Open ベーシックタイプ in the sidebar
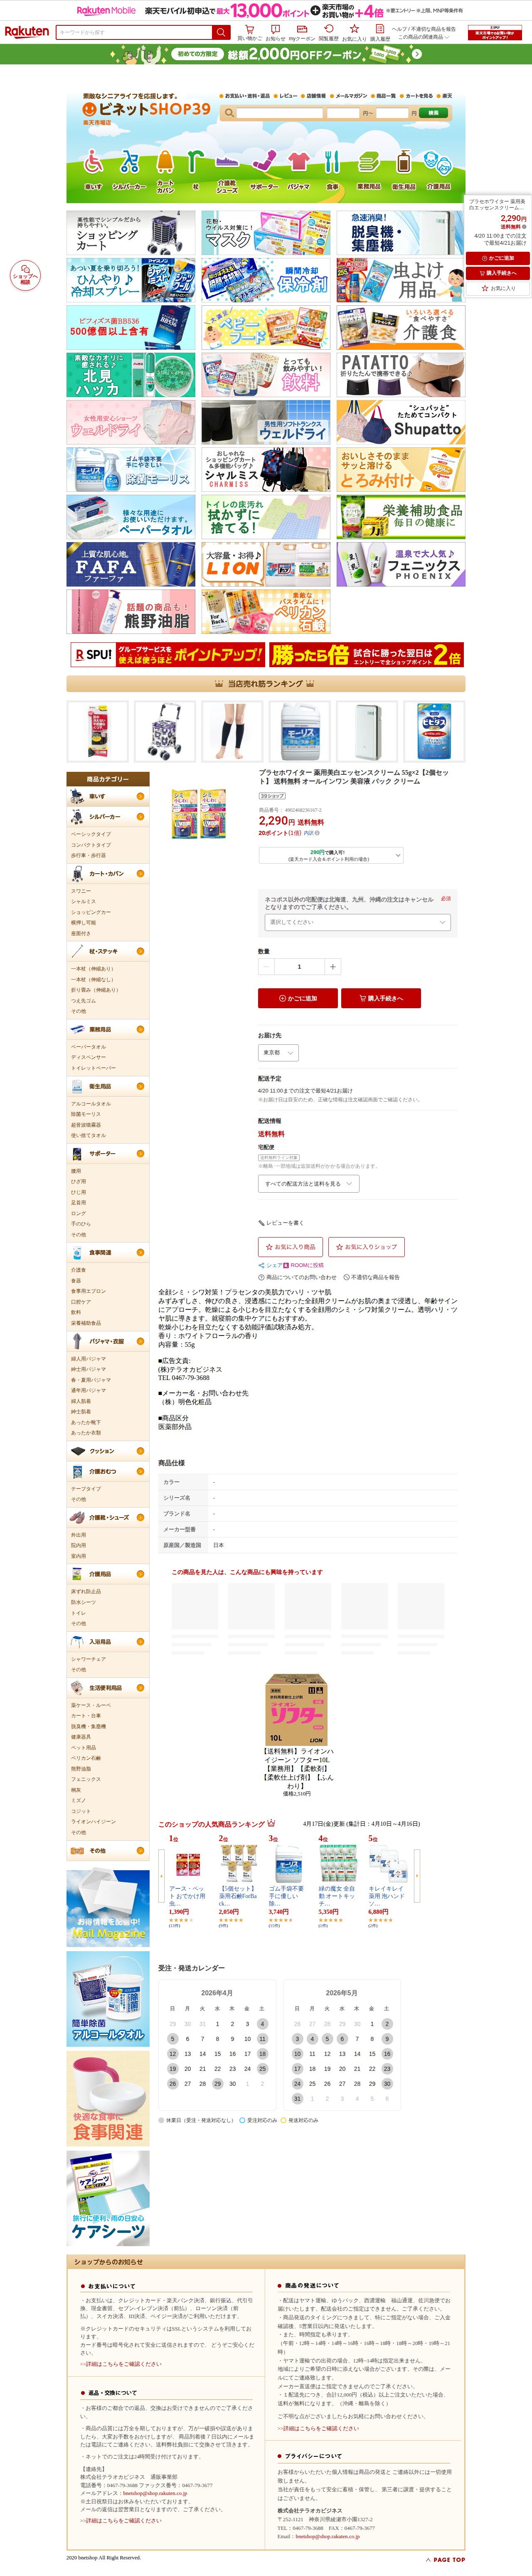 (x=91, y=834)
